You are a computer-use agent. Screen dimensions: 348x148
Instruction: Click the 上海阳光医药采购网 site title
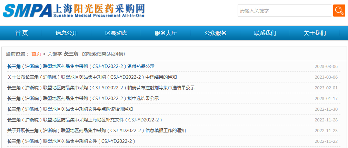(99, 8)
